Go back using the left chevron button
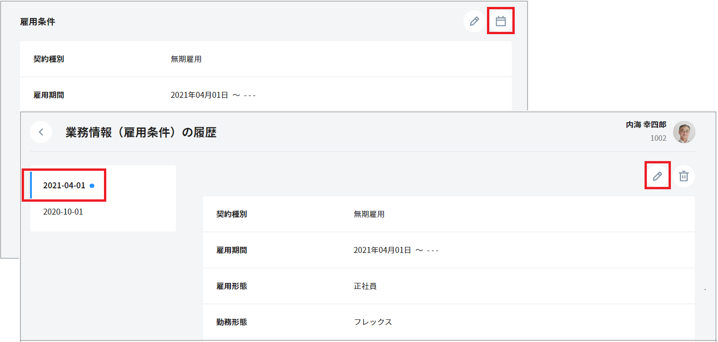Image resolution: width=718 pixels, height=342 pixels. click(x=41, y=132)
